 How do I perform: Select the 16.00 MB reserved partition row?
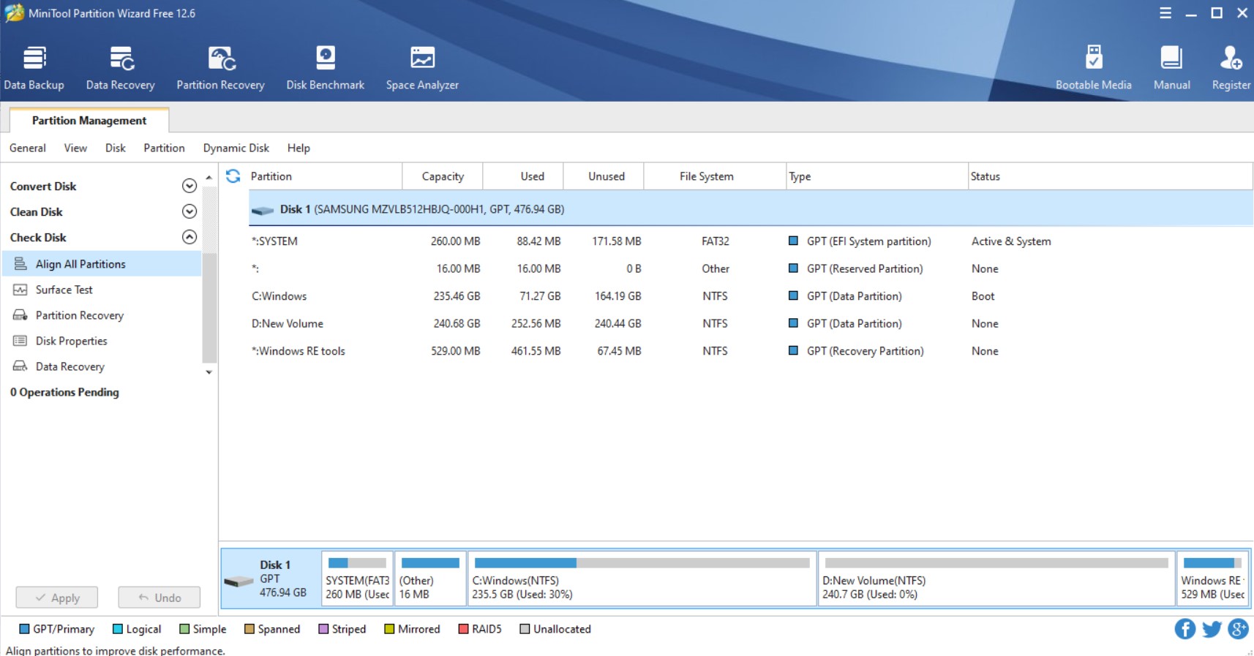[x=751, y=268]
